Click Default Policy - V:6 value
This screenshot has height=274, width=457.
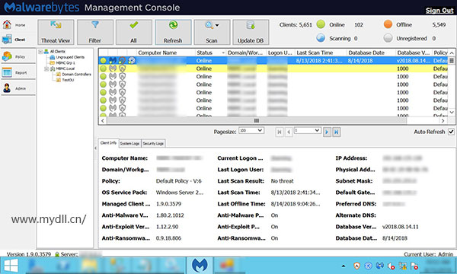pyautogui.click(x=179, y=181)
